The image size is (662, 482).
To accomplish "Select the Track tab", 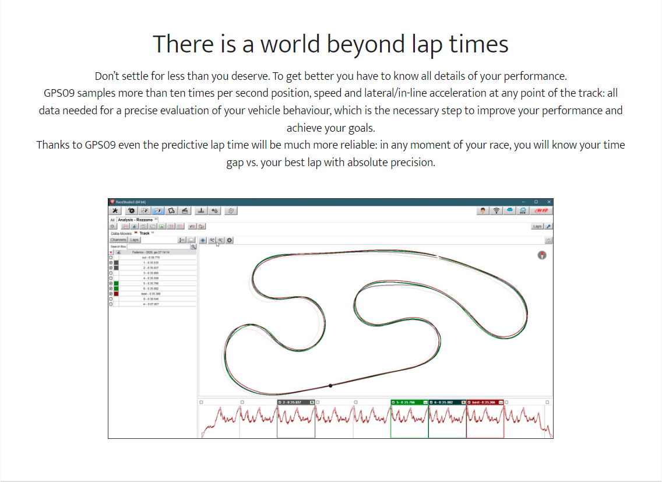I will (x=145, y=233).
